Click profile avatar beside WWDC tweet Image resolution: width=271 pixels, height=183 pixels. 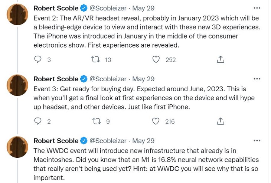(17, 147)
